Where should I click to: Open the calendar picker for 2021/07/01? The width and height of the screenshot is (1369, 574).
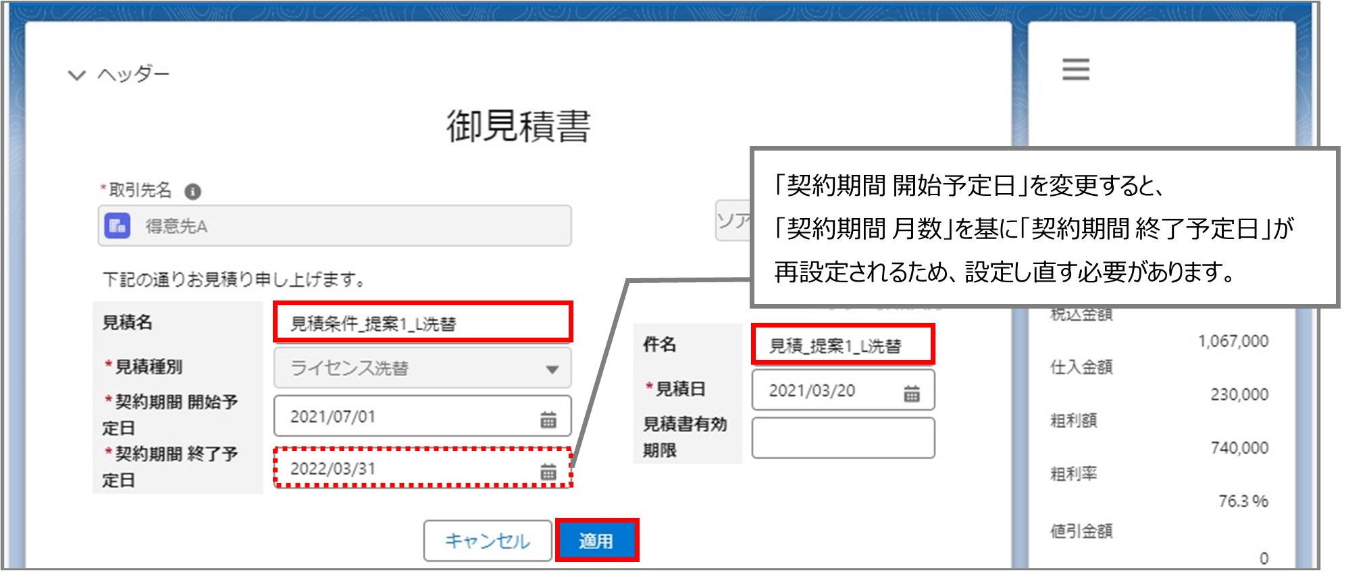(x=548, y=419)
